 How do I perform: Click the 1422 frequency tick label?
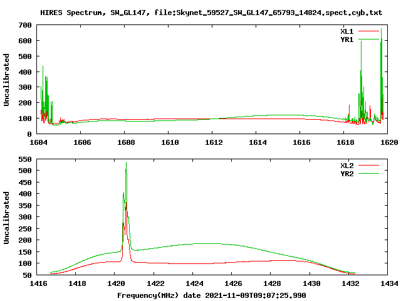[x=155, y=283]
